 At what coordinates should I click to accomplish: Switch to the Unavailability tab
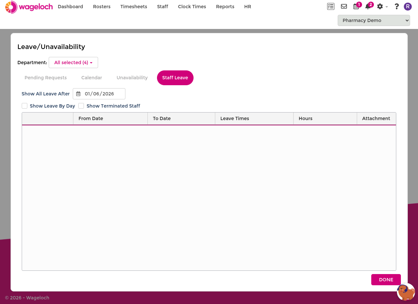[x=132, y=78]
